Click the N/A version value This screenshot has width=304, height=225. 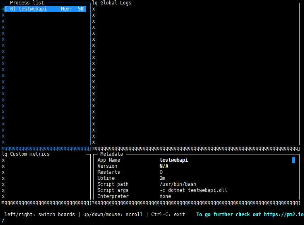tap(164, 166)
